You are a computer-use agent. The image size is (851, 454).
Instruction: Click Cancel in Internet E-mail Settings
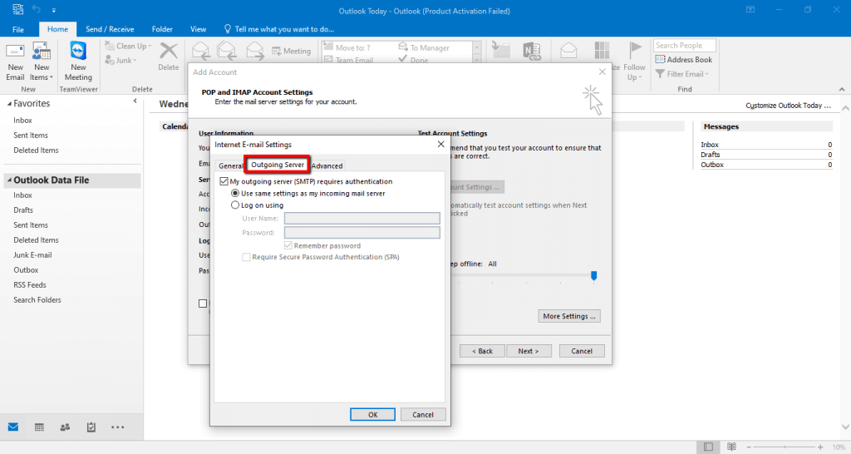(x=423, y=414)
